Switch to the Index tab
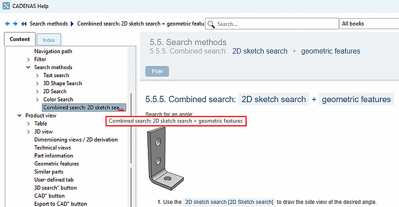The height and width of the screenshot is (207, 399). point(48,40)
